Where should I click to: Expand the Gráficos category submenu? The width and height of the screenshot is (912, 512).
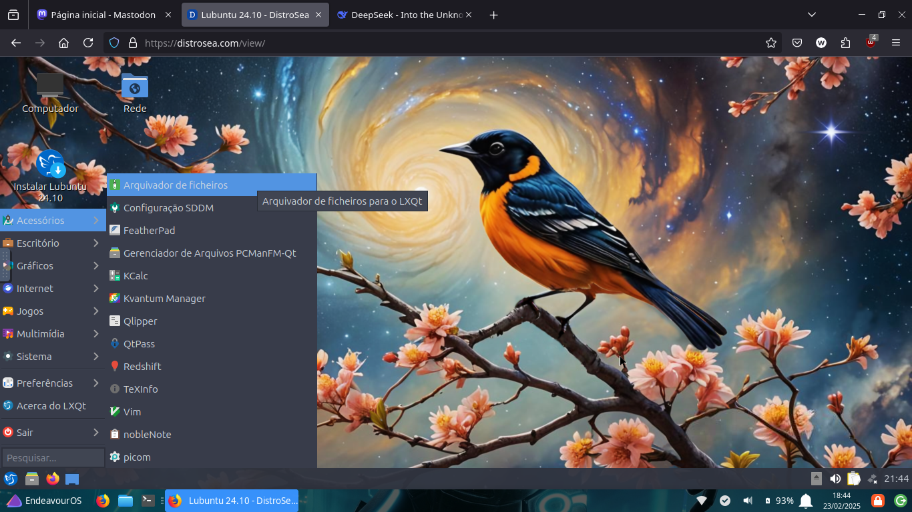coord(53,266)
